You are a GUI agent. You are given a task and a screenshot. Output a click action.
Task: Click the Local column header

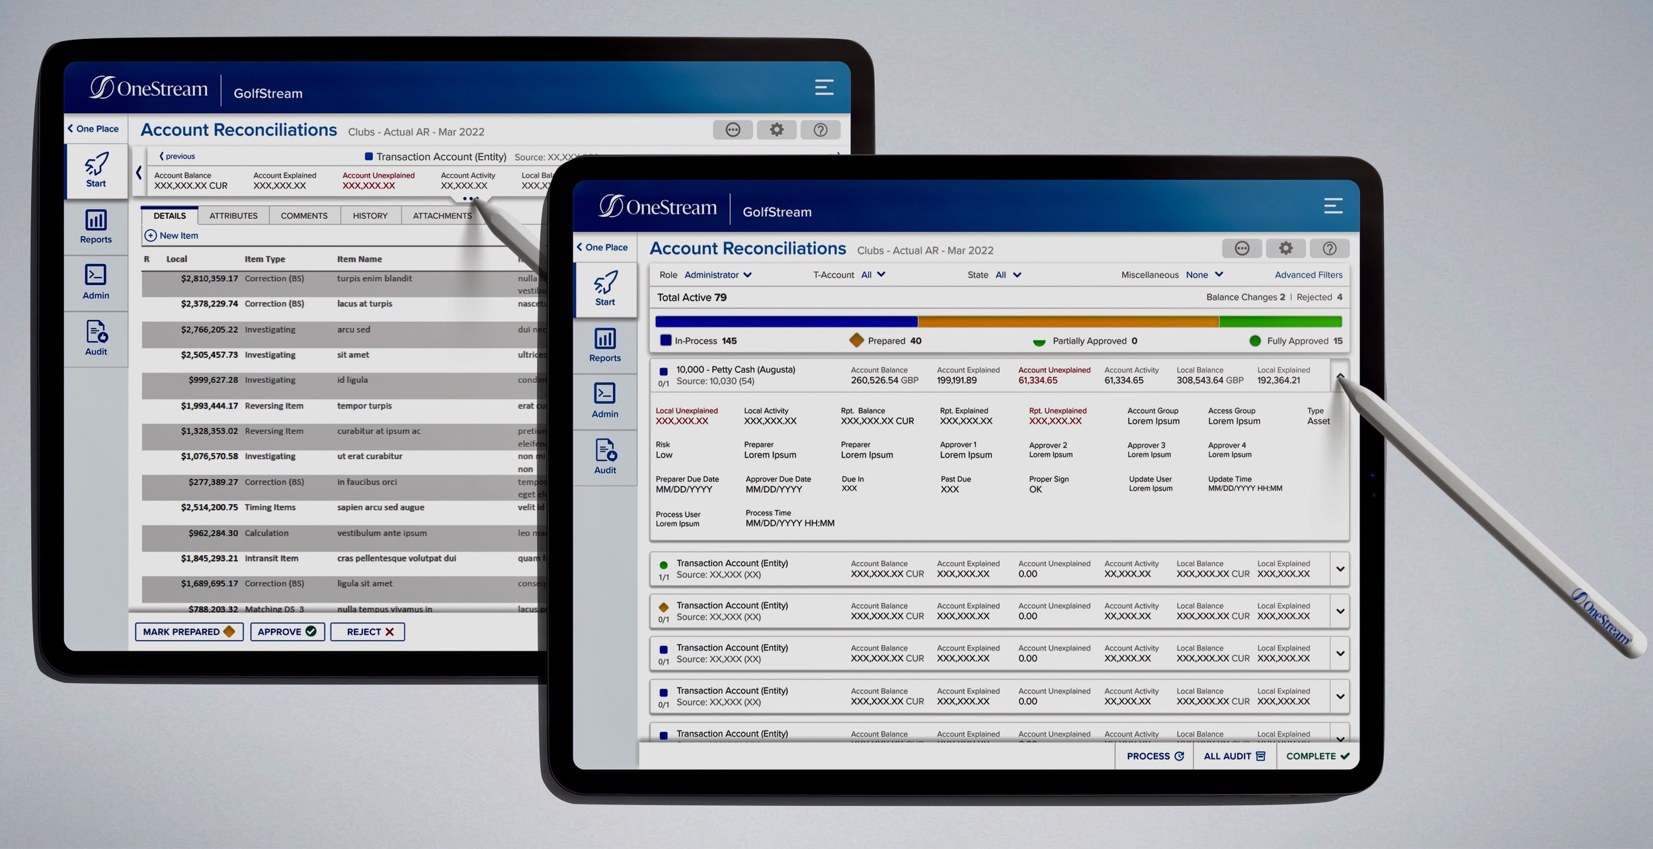(177, 259)
